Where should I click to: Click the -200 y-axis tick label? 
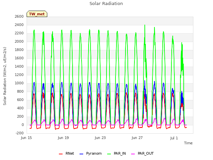(20, 133)
